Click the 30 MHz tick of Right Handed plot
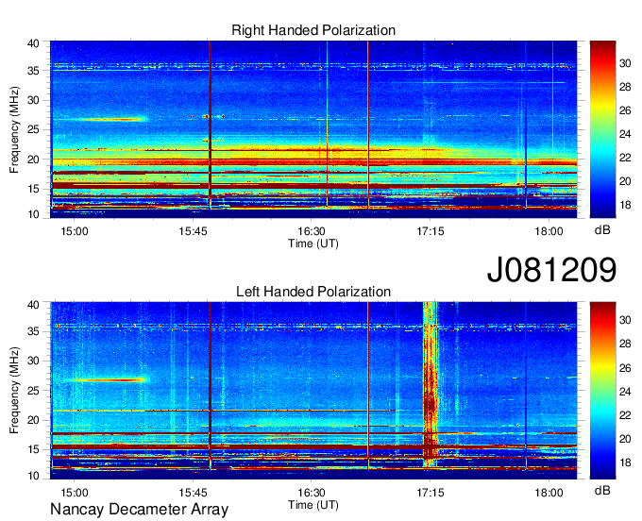The image size is (642, 521). 33,100
